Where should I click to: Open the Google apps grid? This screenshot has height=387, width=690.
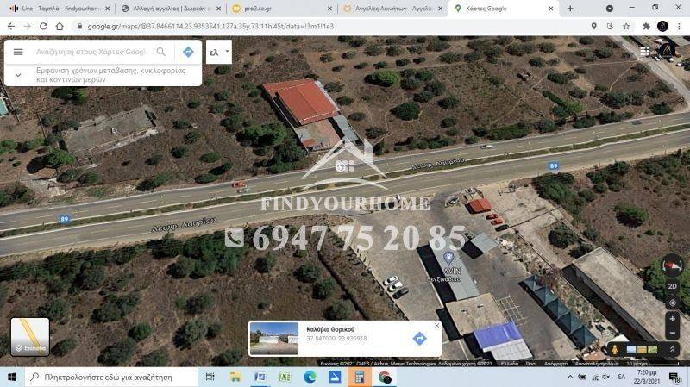click(644, 52)
